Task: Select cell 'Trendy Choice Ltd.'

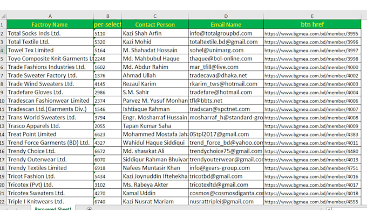Action: point(50,151)
